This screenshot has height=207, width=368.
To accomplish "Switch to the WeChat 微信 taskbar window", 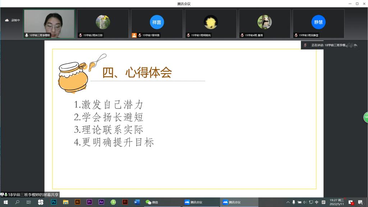I will pos(152,202).
